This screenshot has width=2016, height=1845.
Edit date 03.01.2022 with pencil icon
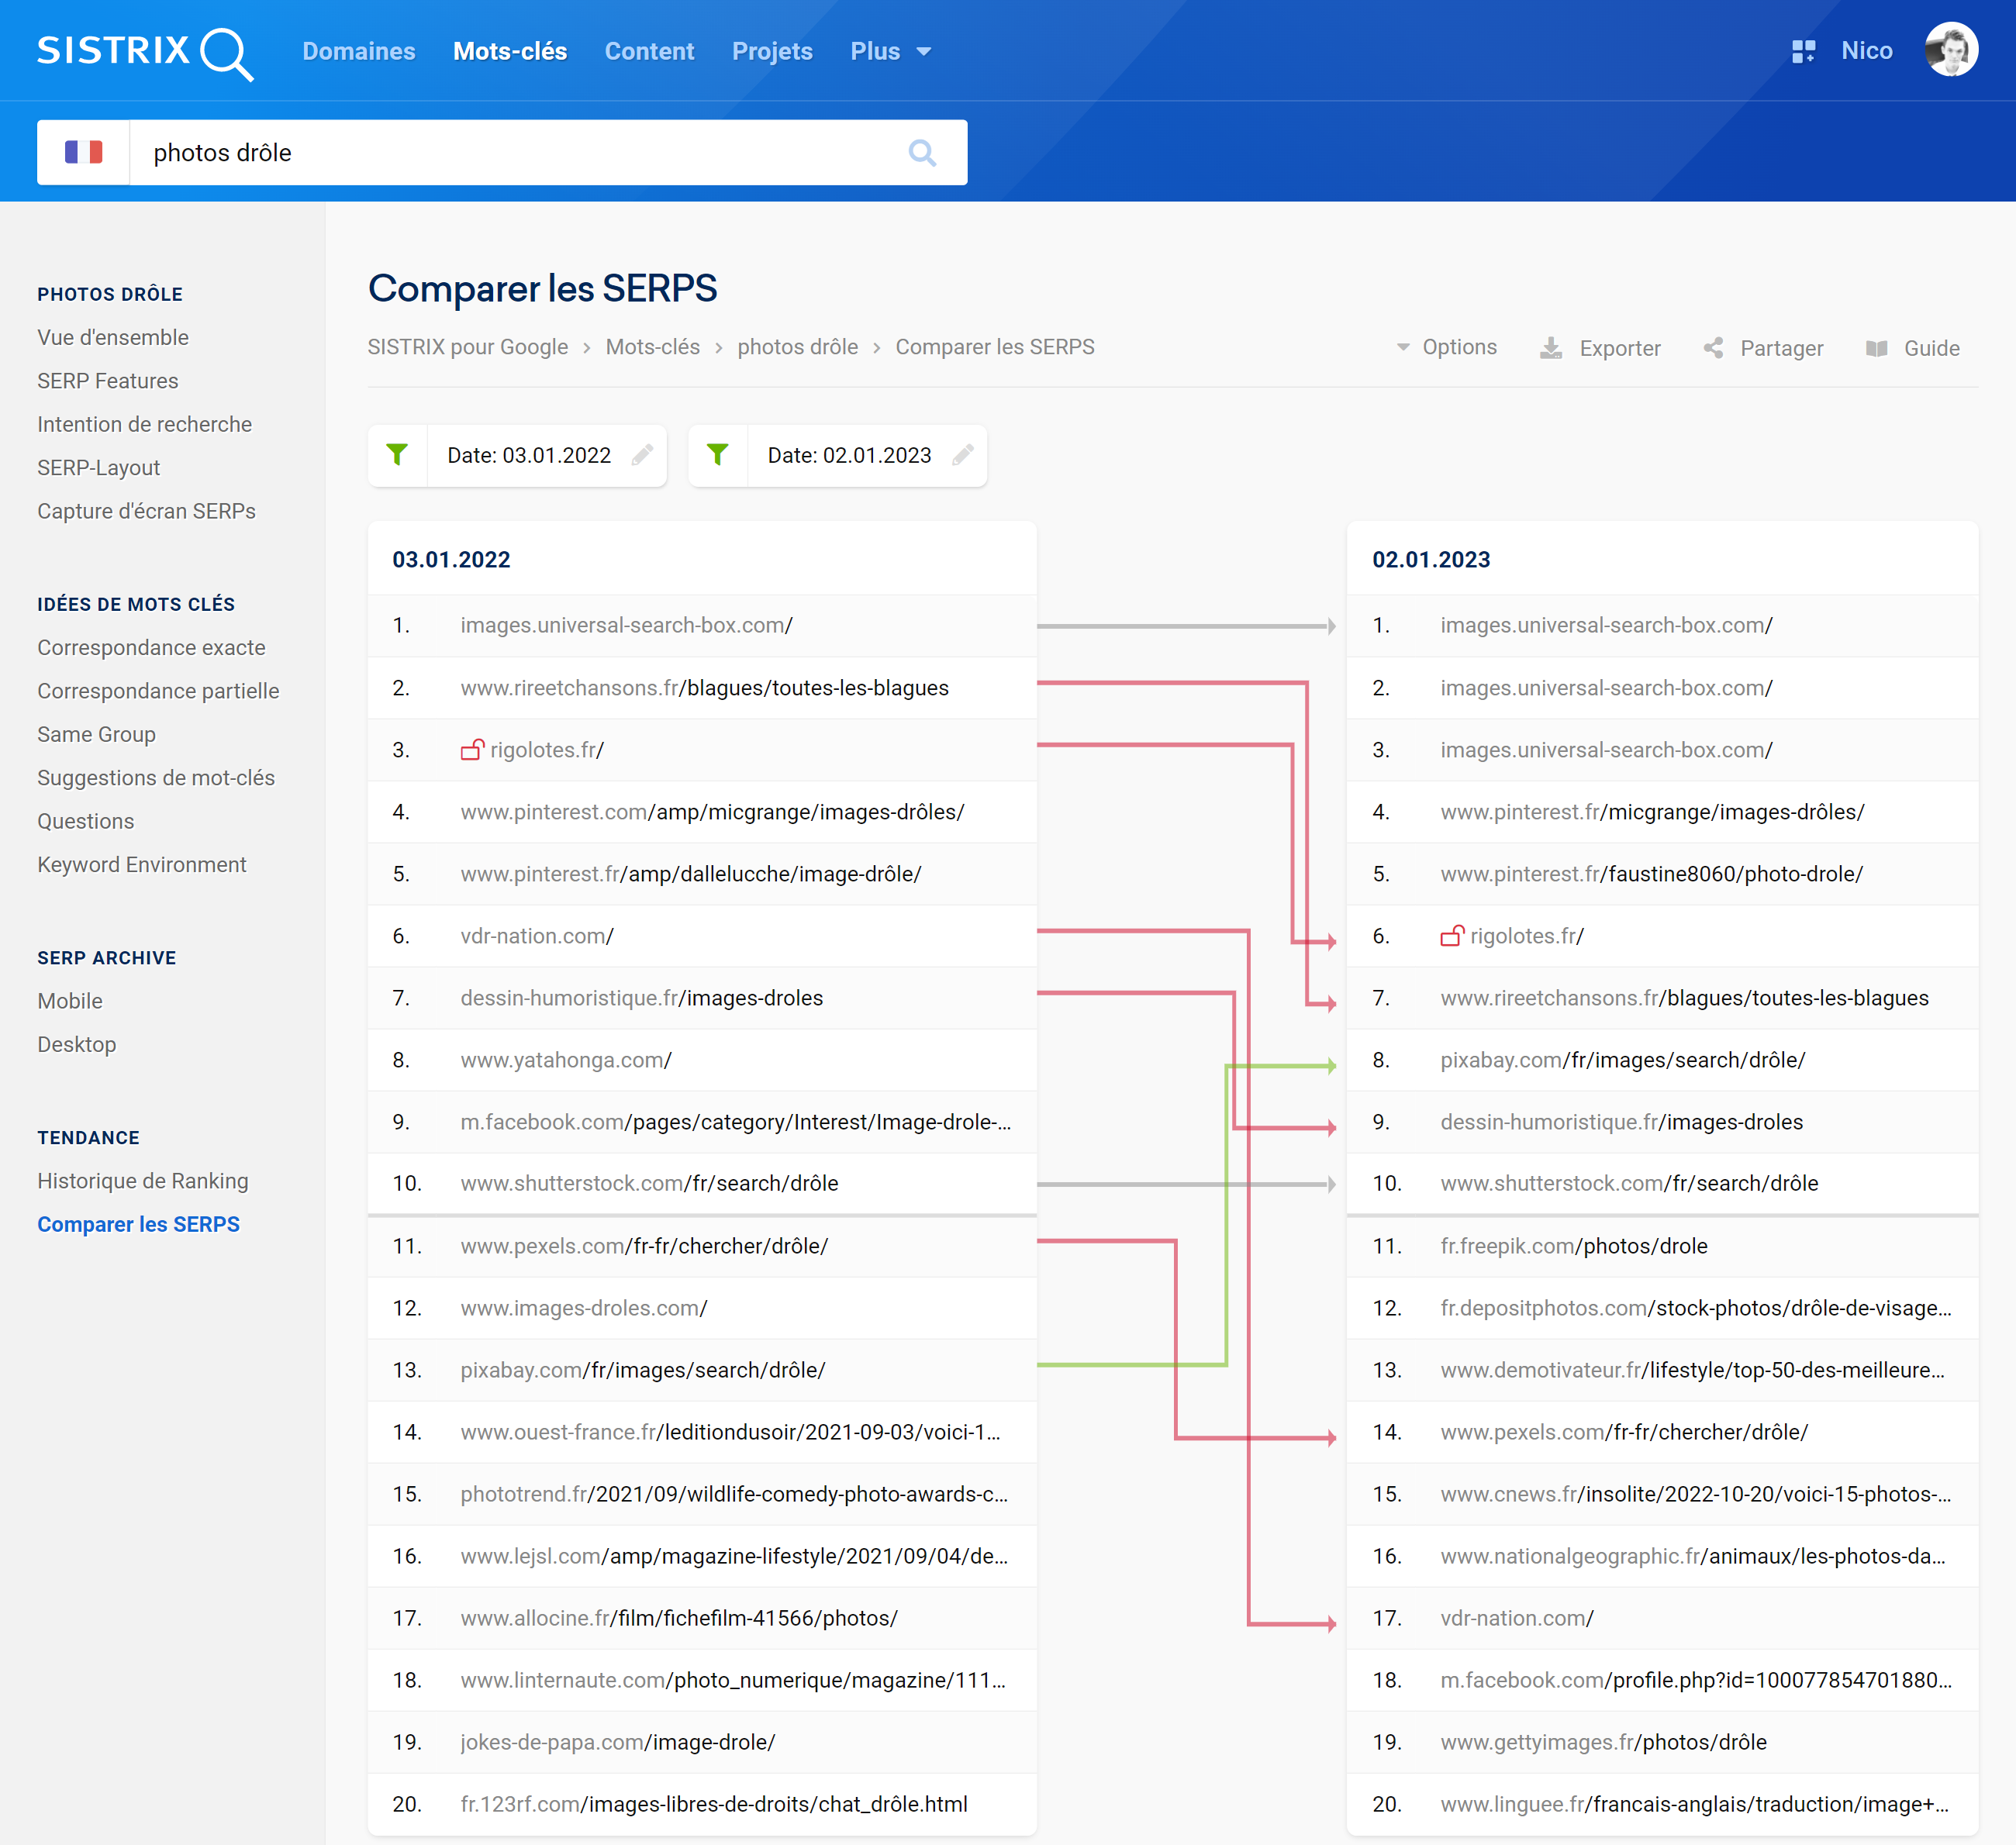pos(643,456)
